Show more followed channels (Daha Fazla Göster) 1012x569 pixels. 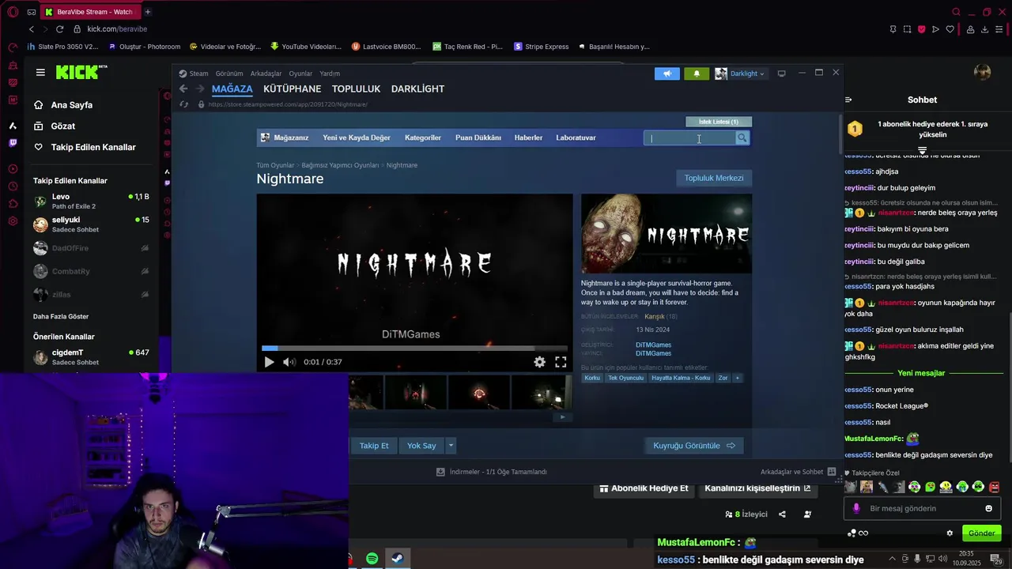[x=61, y=316]
